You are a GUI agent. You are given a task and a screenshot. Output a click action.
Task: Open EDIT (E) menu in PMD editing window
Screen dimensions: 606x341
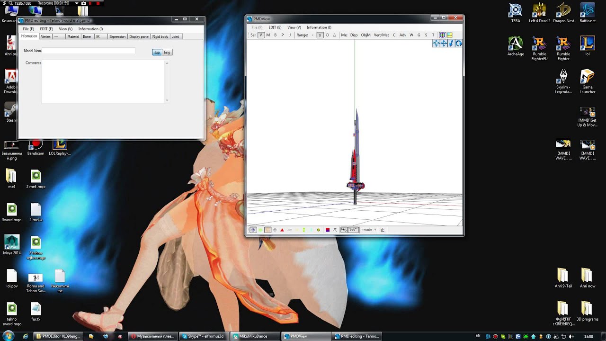pyautogui.click(x=46, y=29)
